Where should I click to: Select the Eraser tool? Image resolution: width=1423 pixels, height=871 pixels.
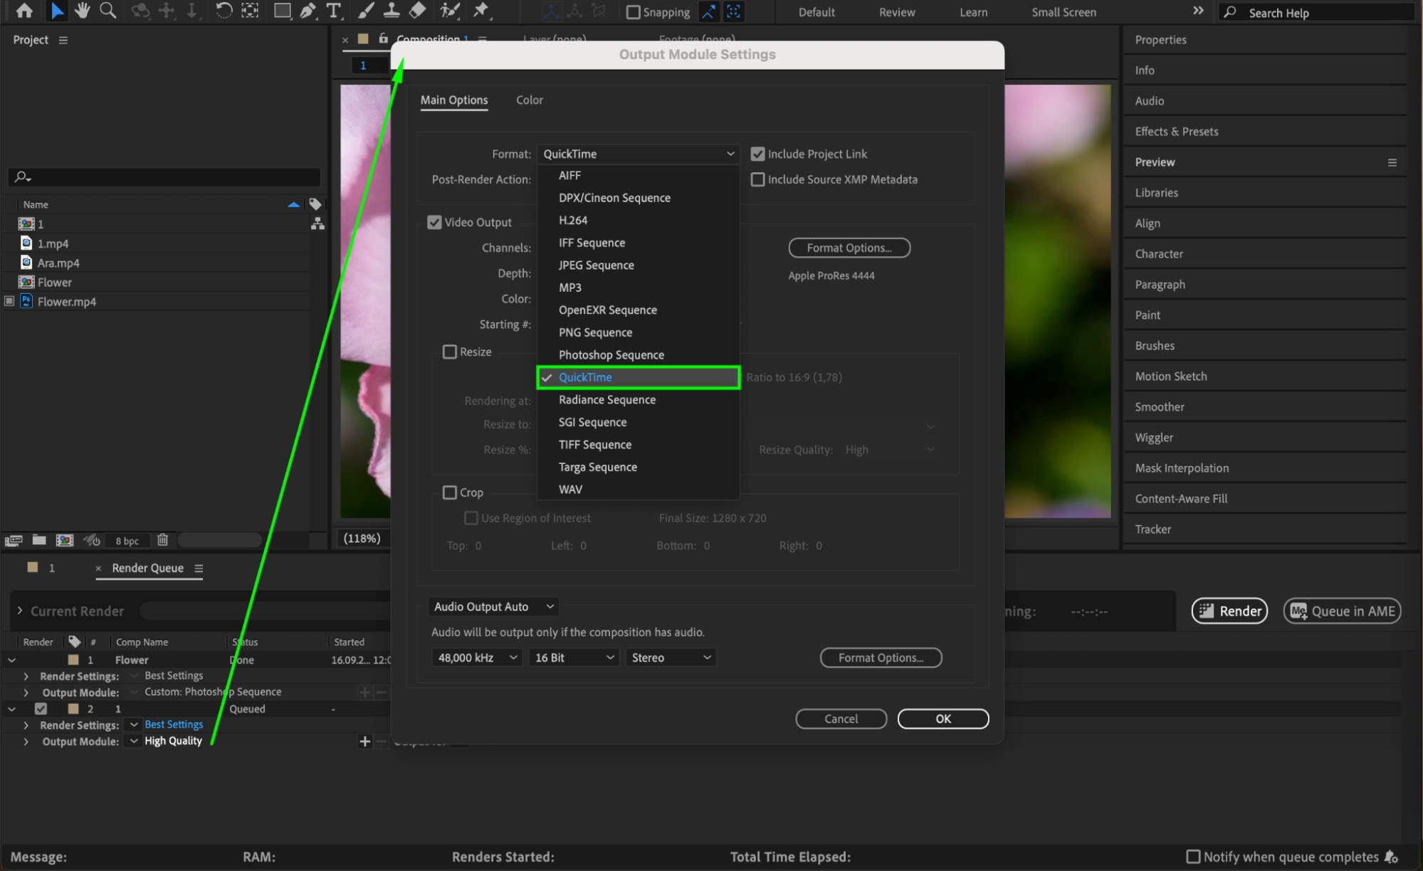(x=418, y=11)
